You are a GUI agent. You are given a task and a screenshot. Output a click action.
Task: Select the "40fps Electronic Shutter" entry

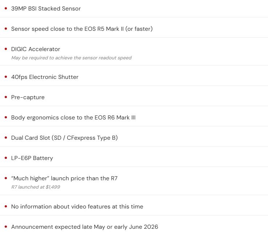tap(45, 77)
